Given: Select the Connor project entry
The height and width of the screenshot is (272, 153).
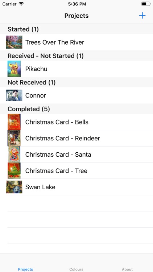Looking at the screenshot, I should tap(76, 95).
